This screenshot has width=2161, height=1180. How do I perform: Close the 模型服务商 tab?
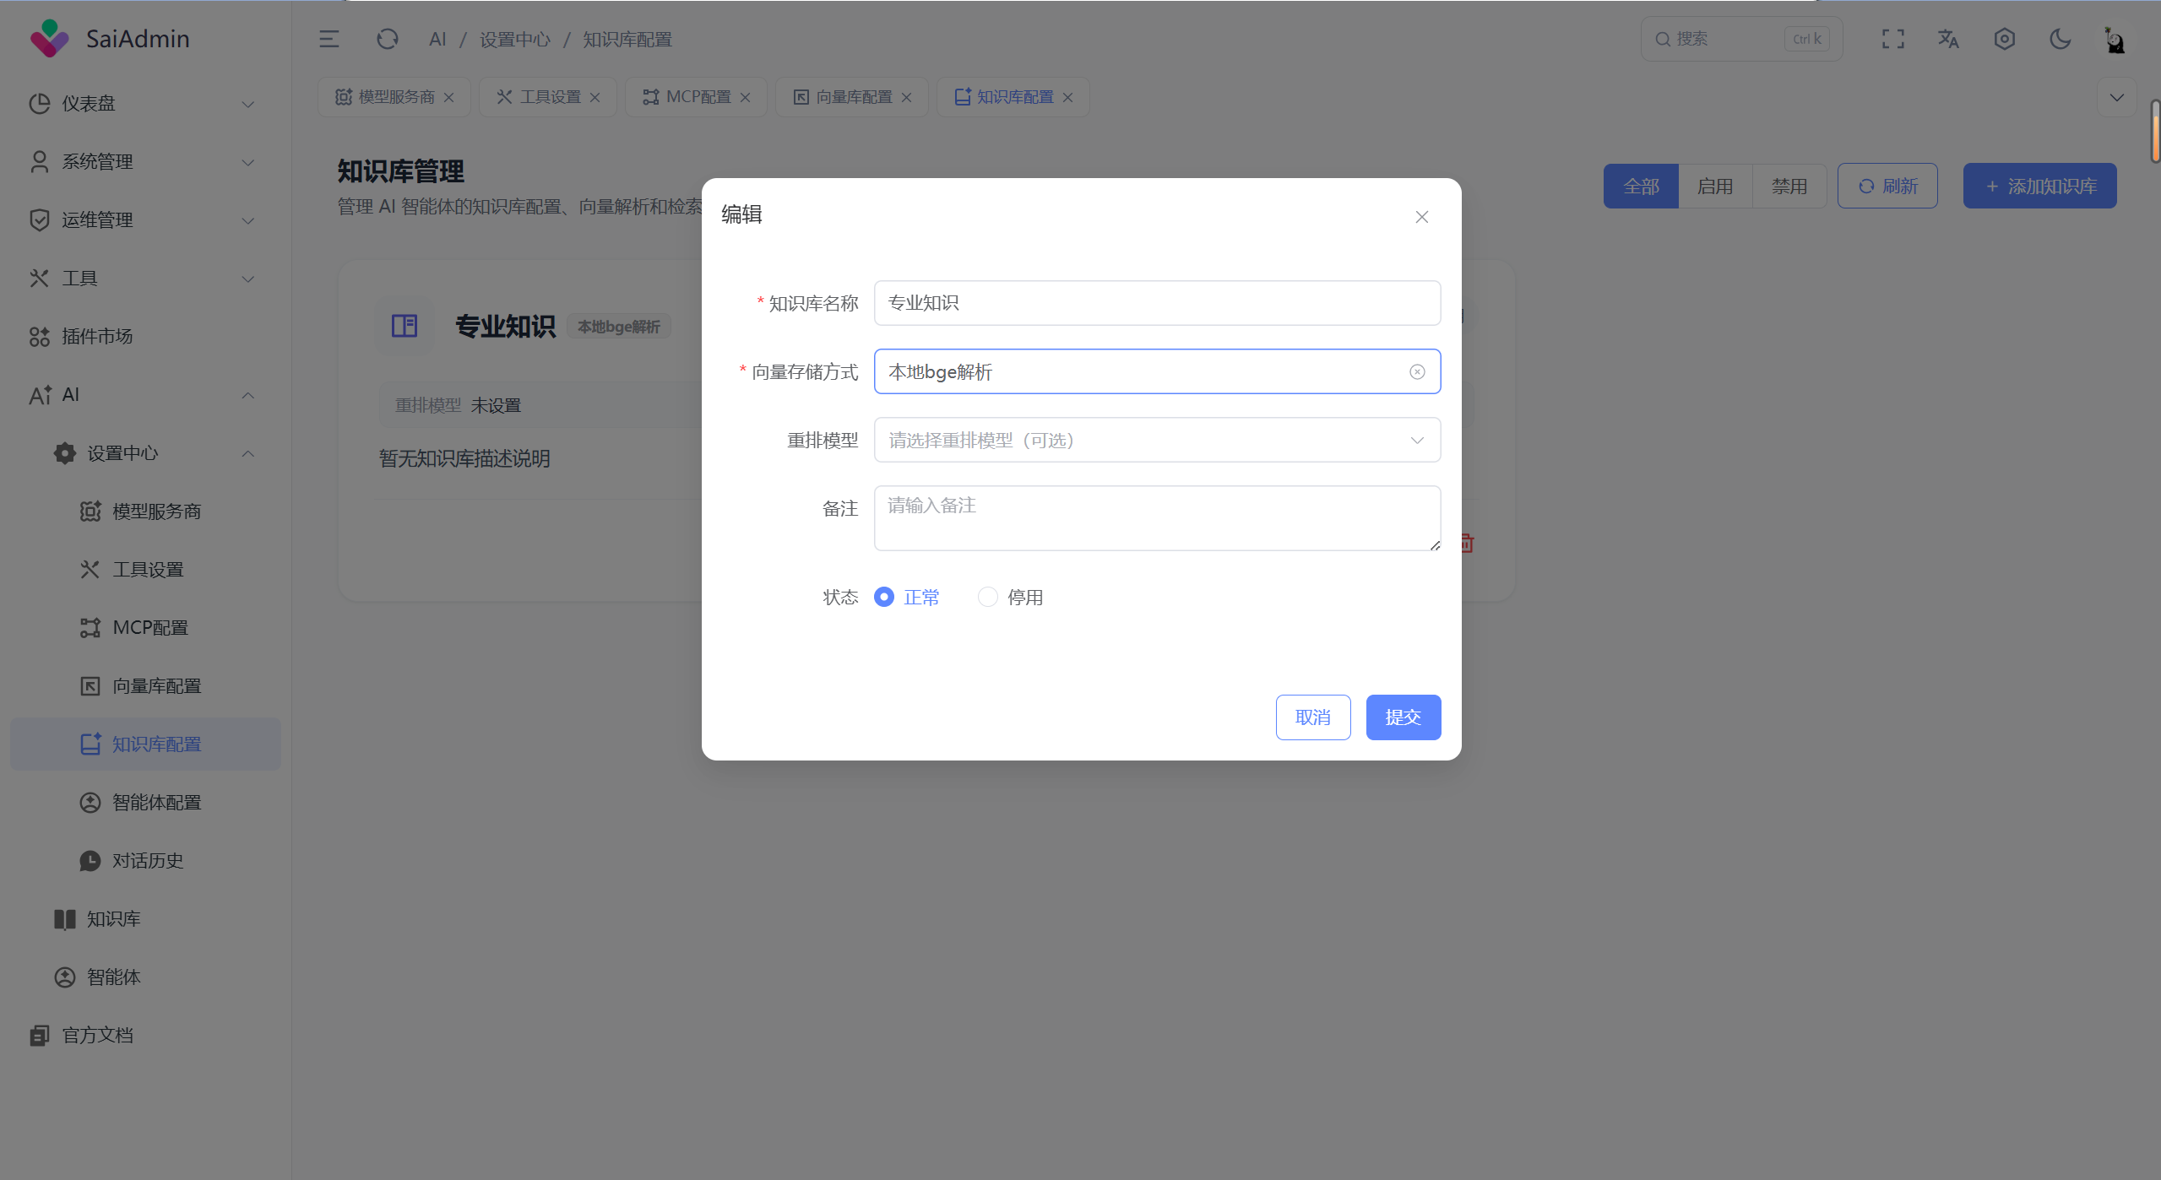(x=448, y=97)
